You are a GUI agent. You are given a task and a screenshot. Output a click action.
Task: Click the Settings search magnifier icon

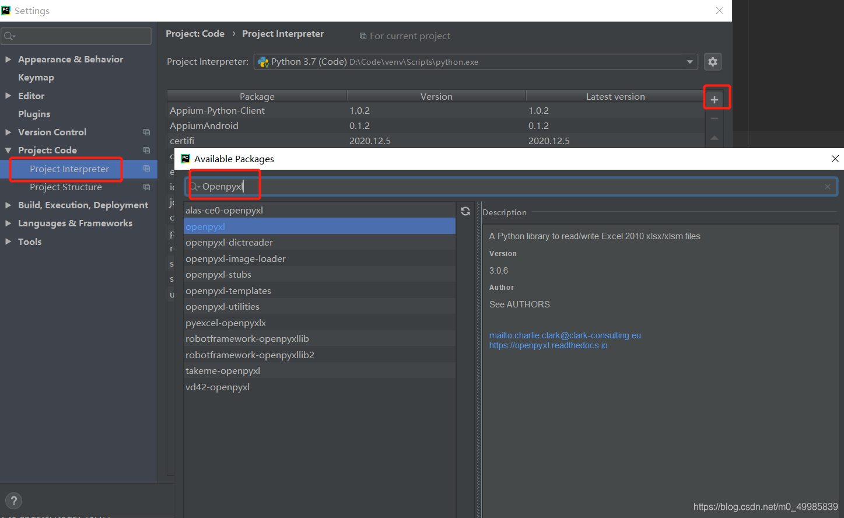[9, 36]
